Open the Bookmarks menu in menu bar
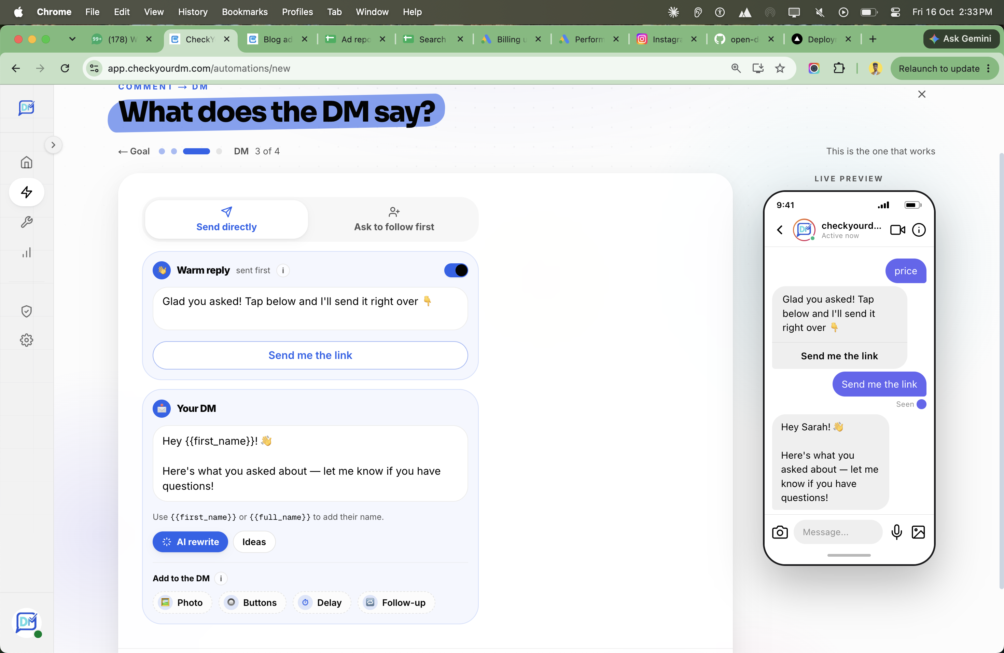The height and width of the screenshot is (653, 1004). pyautogui.click(x=245, y=12)
